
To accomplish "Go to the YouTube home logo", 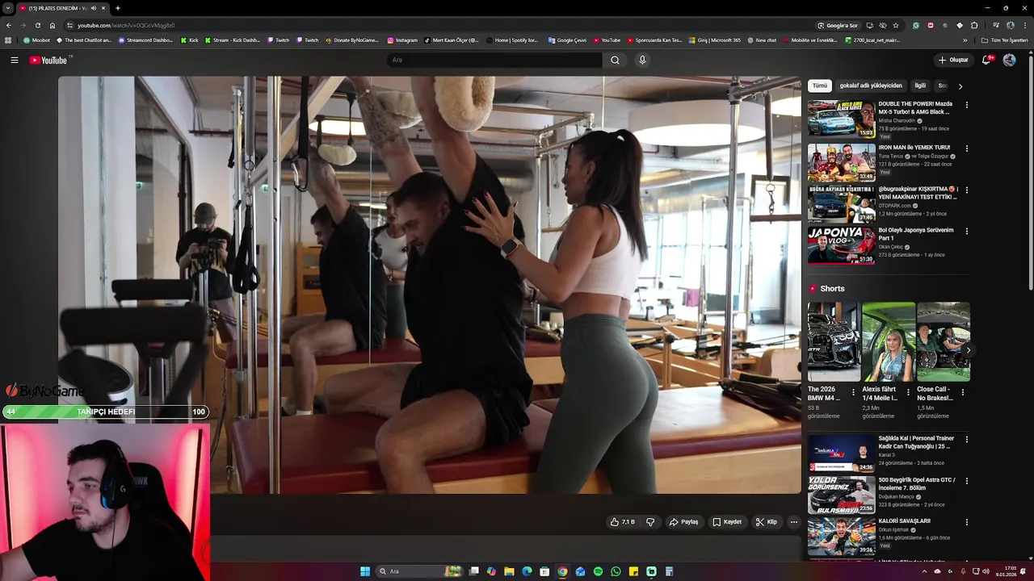I will (48, 60).
